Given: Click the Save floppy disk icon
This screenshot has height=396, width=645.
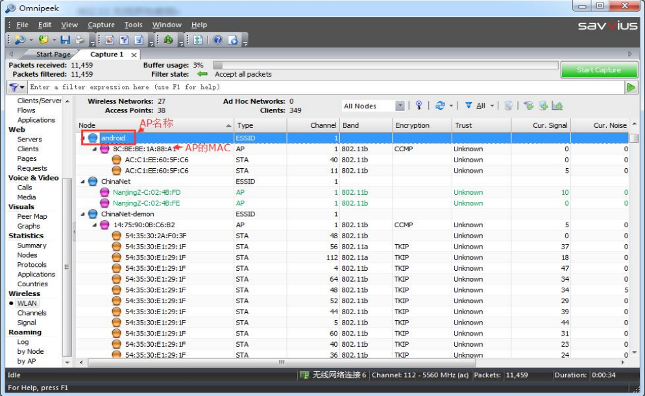Looking at the screenshot, I should pyautogui.click(x=65, y=40).
